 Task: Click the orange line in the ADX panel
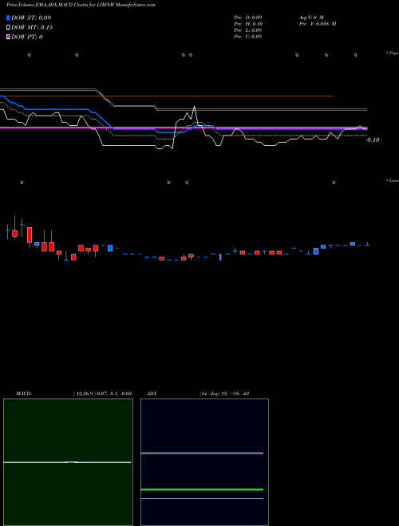(202, 498)
